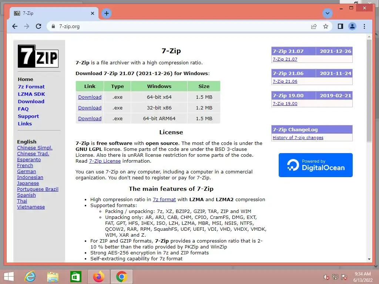The height and width of the screenshot is (284, 379).
Task: Switch language to Vietnamese
Action: point(31,207)
